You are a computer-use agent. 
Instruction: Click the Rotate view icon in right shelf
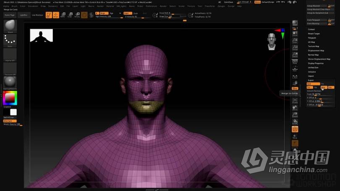pyautogui.click(x=295, y=122)
